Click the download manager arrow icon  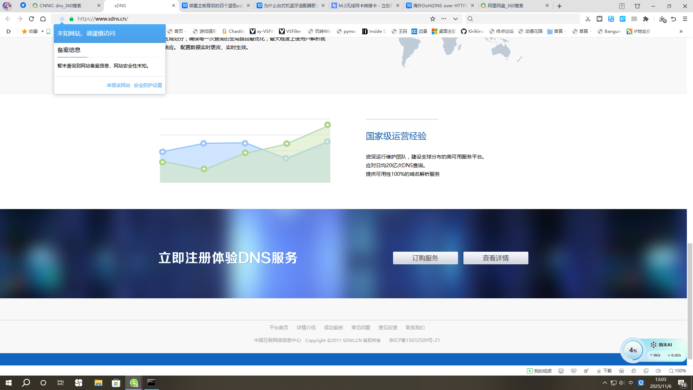(x=662, y=19)
